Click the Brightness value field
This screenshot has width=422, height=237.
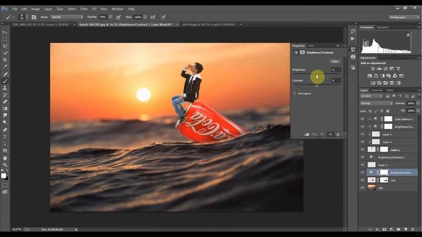coord(336,70)
